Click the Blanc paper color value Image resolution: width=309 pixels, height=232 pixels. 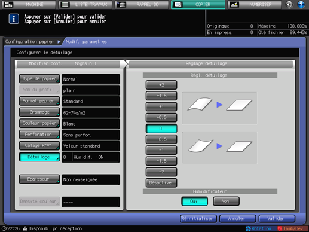tap(91, 124)
